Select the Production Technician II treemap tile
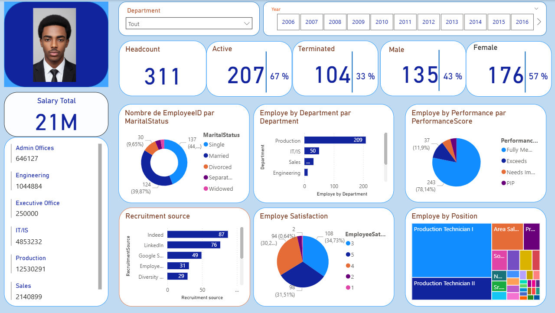555x313 pixels. click(451, 289)
